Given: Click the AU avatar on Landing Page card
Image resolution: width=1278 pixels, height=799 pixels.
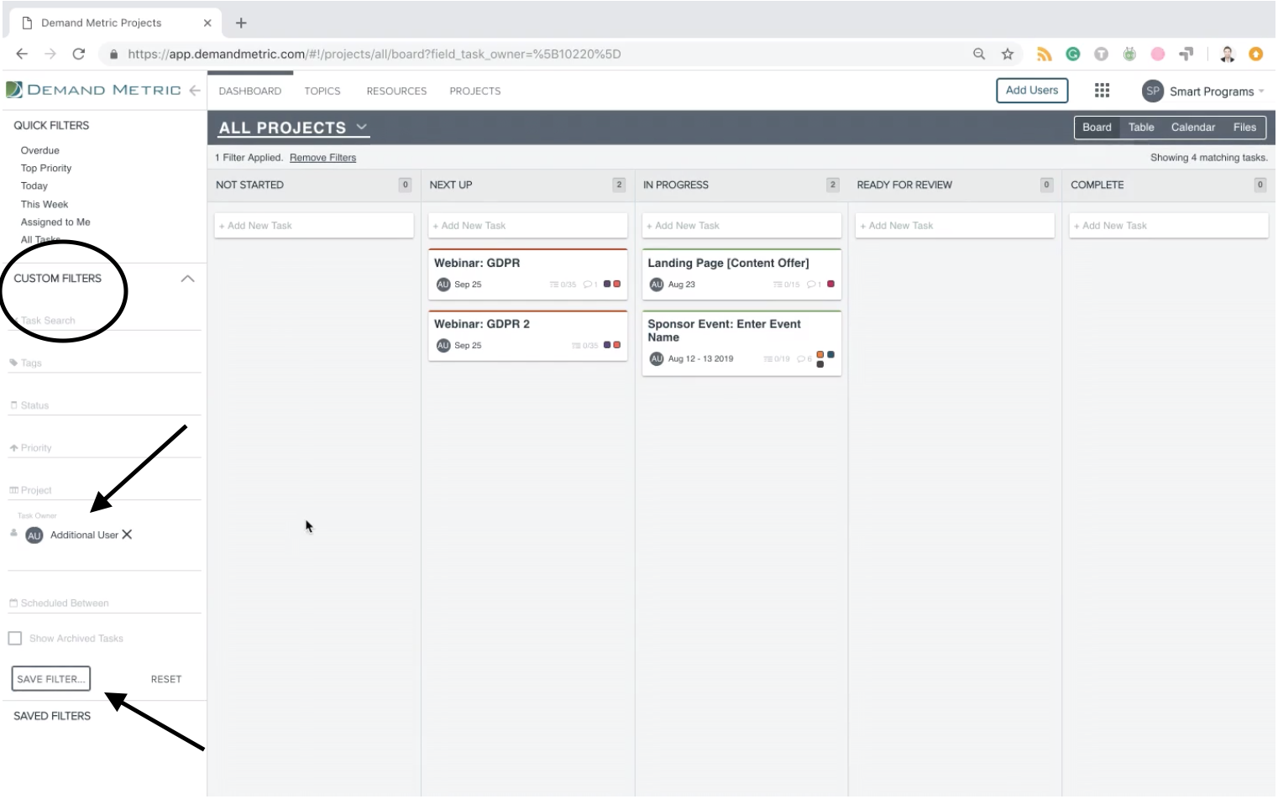Looking at the screenshot, I should (657, 285).
